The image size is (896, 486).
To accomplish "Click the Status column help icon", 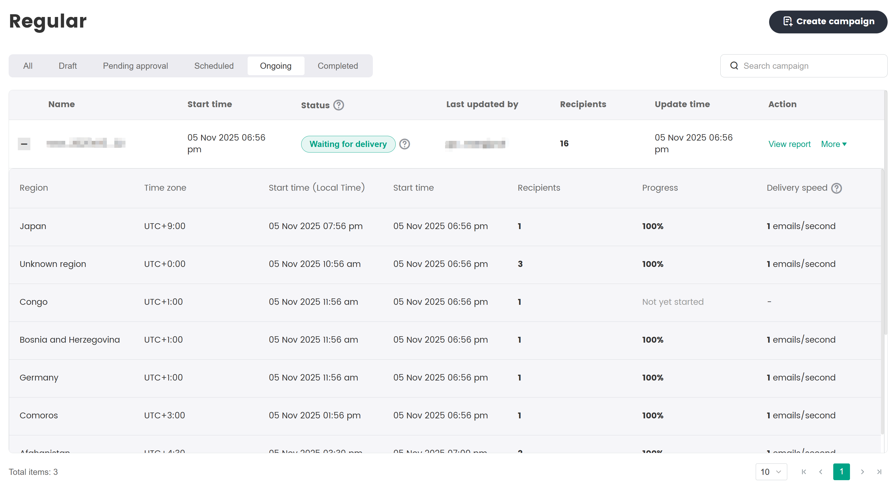I will pos(339,105).
